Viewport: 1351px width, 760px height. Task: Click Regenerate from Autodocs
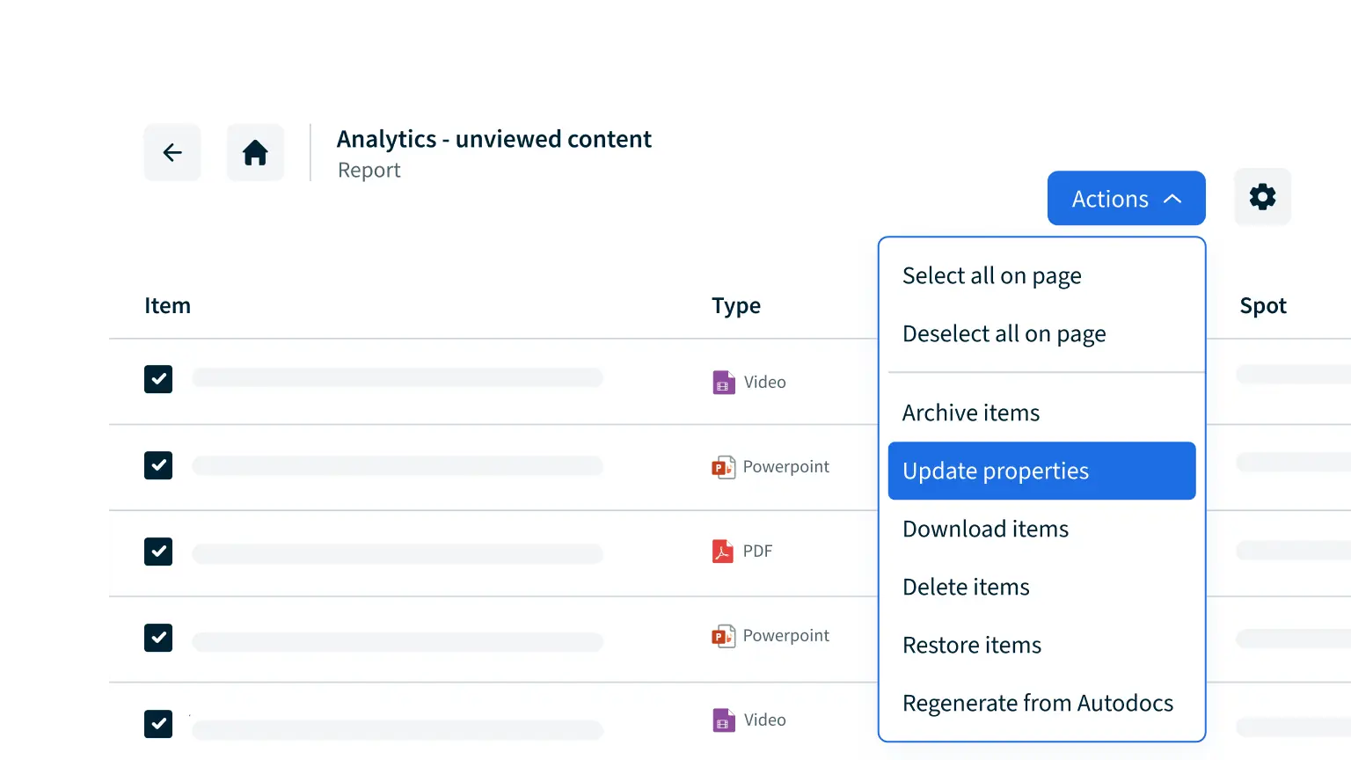(x=1037, y=704)
